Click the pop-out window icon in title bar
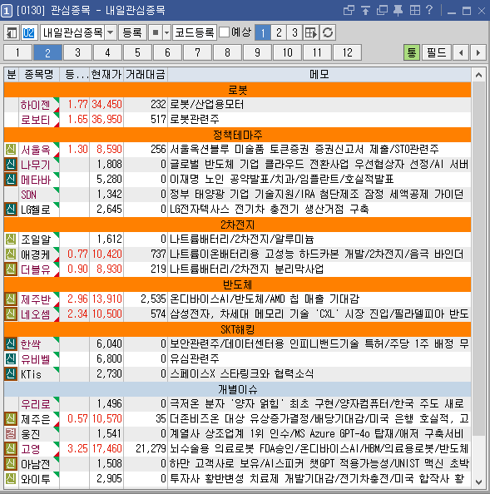 (x=349, y=11)
